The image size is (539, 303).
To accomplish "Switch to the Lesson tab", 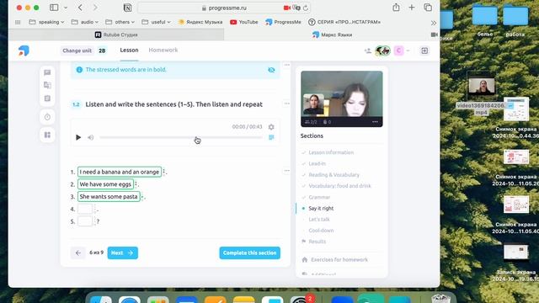I will pos(129,50).
